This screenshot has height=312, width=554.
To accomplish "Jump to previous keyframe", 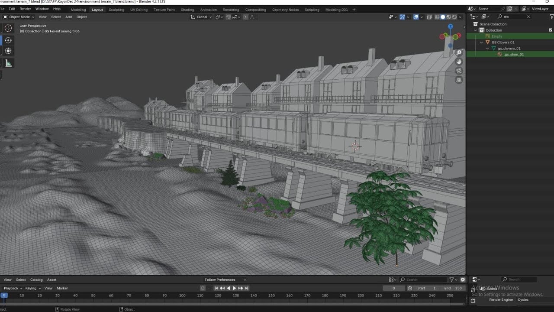I will click(222, 288).
